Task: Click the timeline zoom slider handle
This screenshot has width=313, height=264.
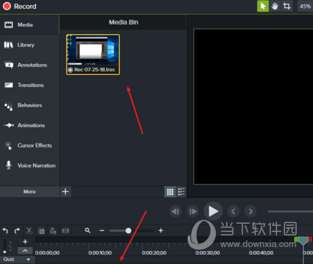Action: (128, 231)
